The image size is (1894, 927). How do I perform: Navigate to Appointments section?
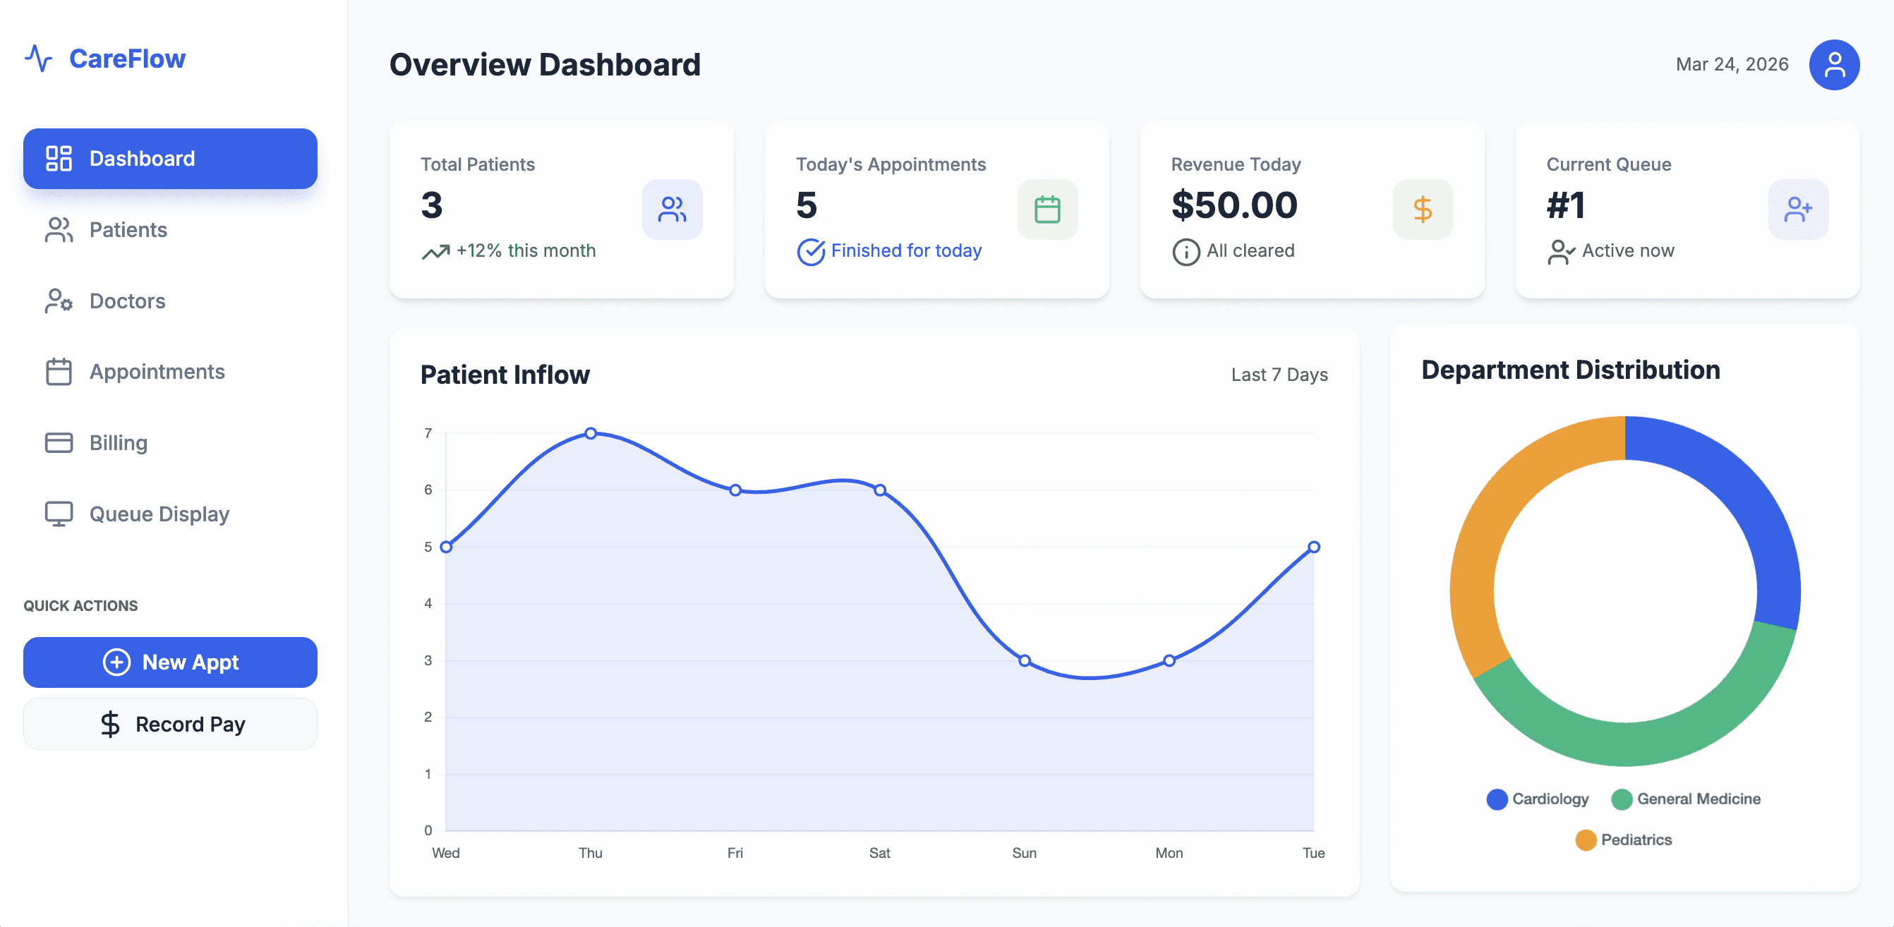[157, 372]
